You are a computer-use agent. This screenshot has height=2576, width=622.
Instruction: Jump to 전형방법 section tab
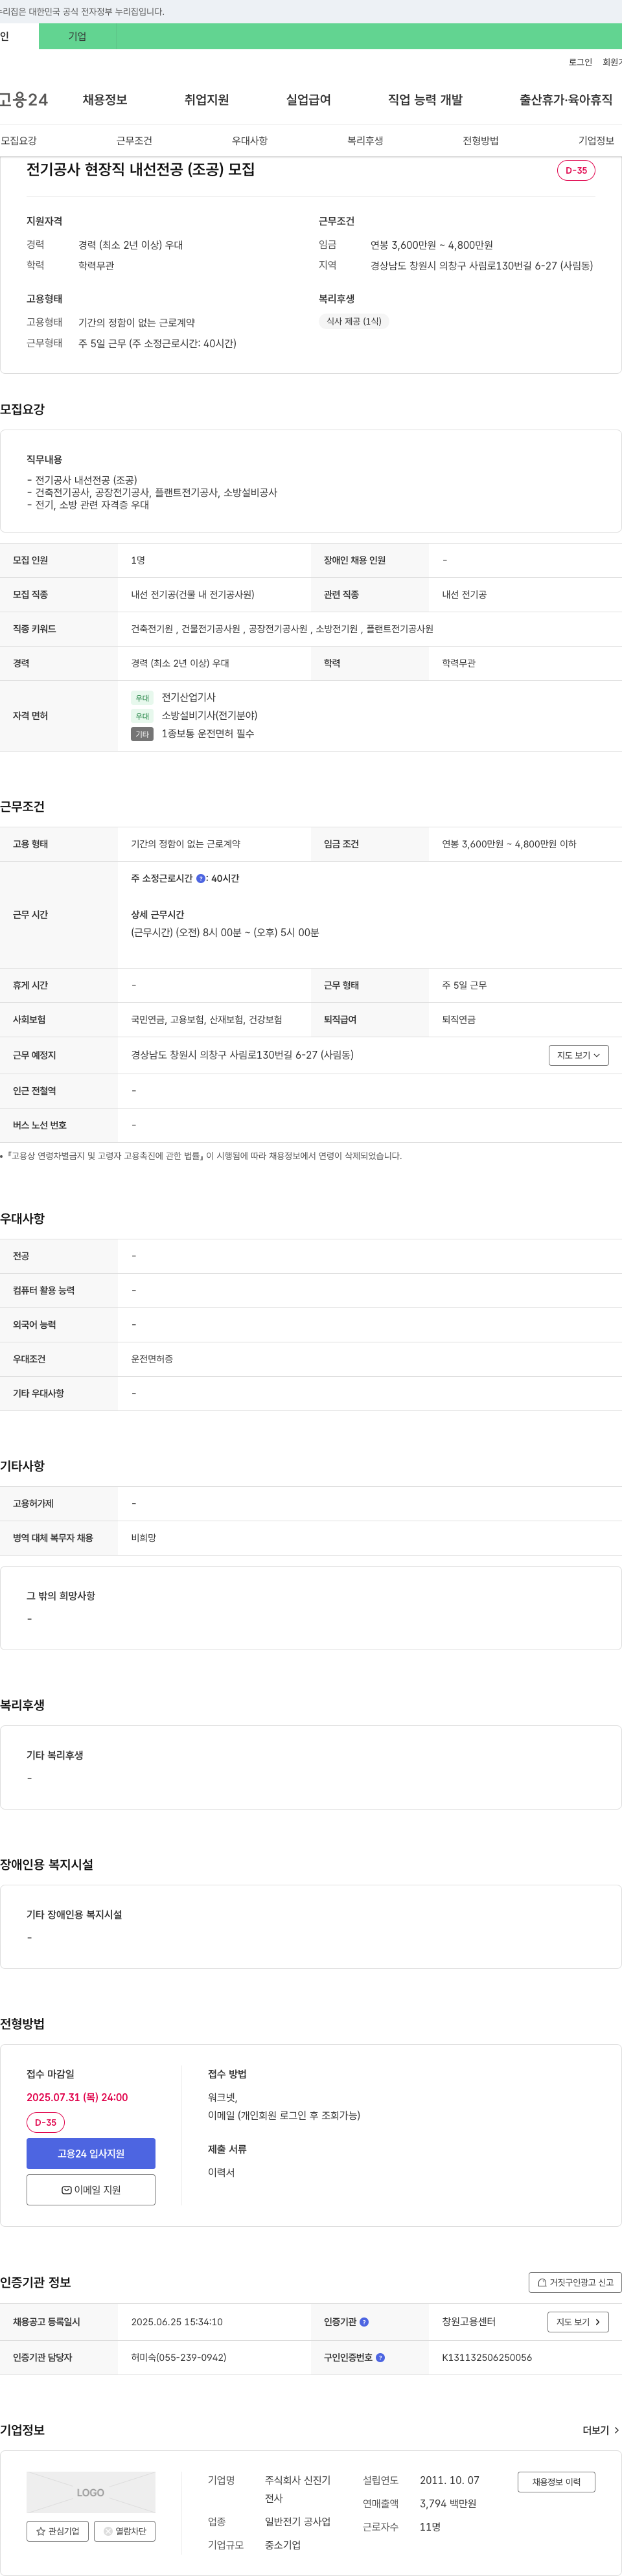point(481,141)
